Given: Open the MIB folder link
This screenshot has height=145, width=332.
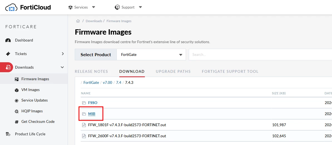Looking at the screenshot, I should (x=92, y=114).
